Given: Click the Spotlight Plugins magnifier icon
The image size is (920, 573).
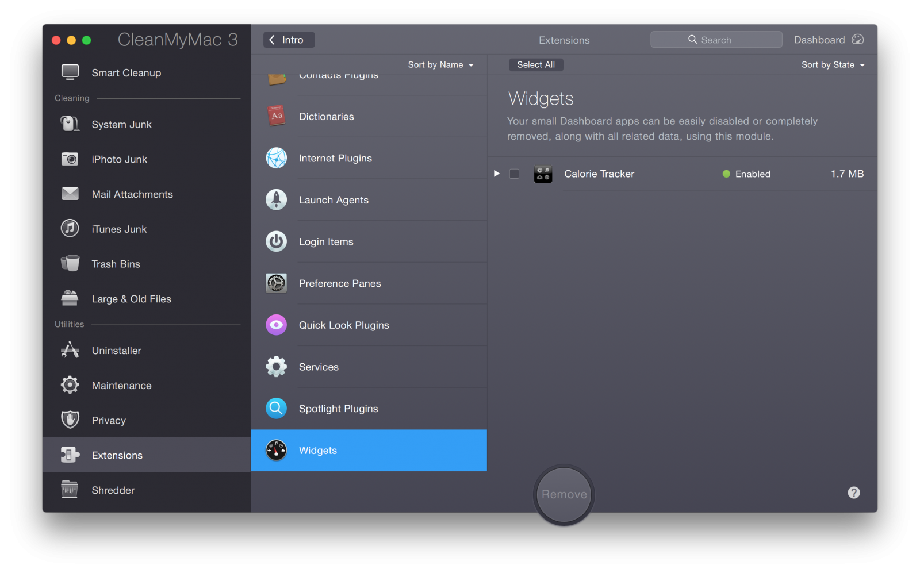Looking at the screenshot, I should point(277,409).
